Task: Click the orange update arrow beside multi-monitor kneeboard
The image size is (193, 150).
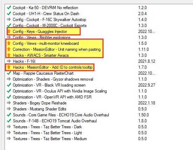Action: point(9,43)
